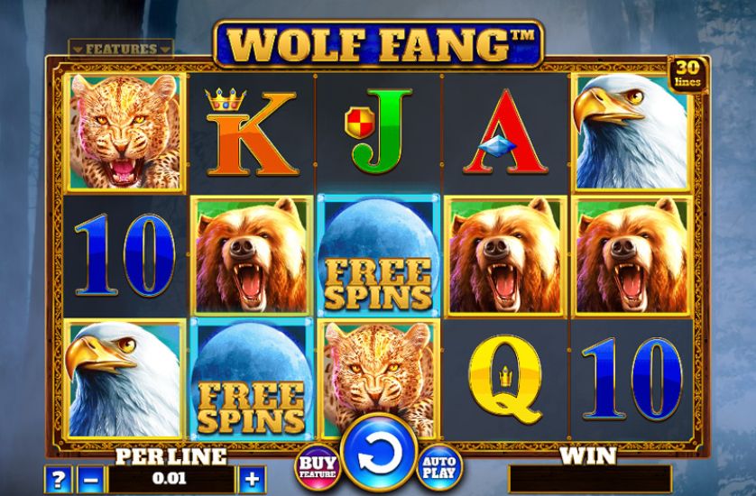Start Auto Play mode
756x496 pixels.
[x=438, y=466]
